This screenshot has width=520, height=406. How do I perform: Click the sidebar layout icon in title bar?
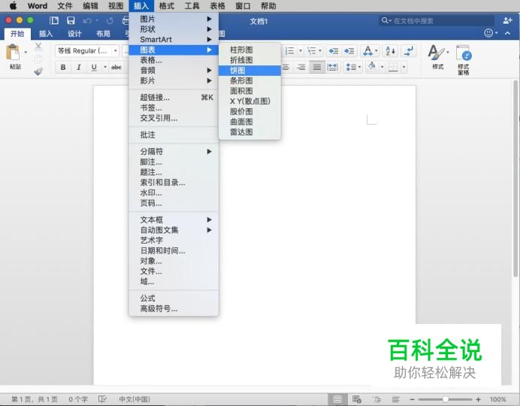tap(53, 21)
